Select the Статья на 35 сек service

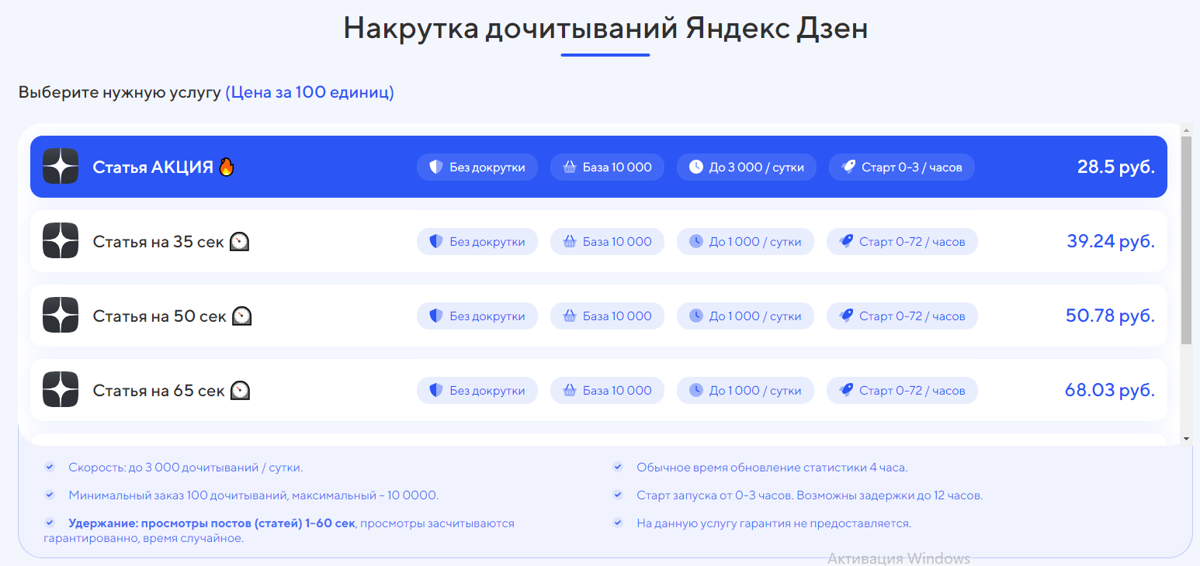click(598, 241)
